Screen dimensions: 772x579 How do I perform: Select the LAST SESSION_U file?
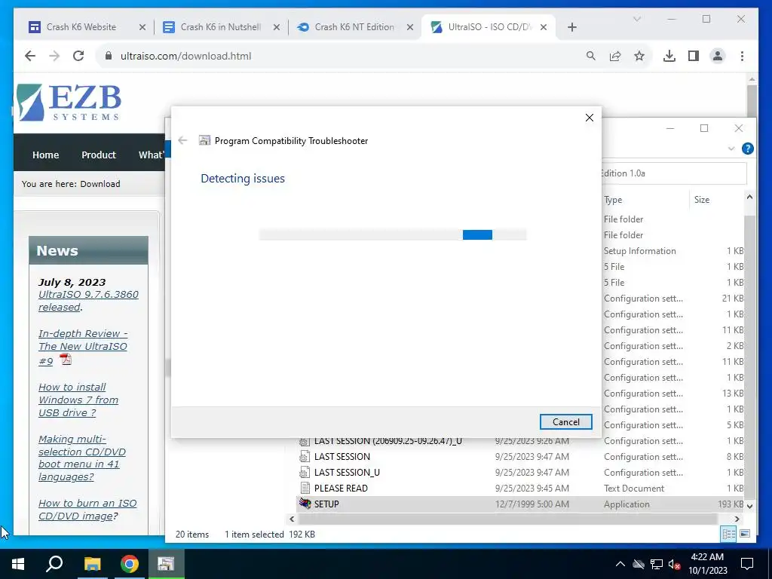pos(520,473)
